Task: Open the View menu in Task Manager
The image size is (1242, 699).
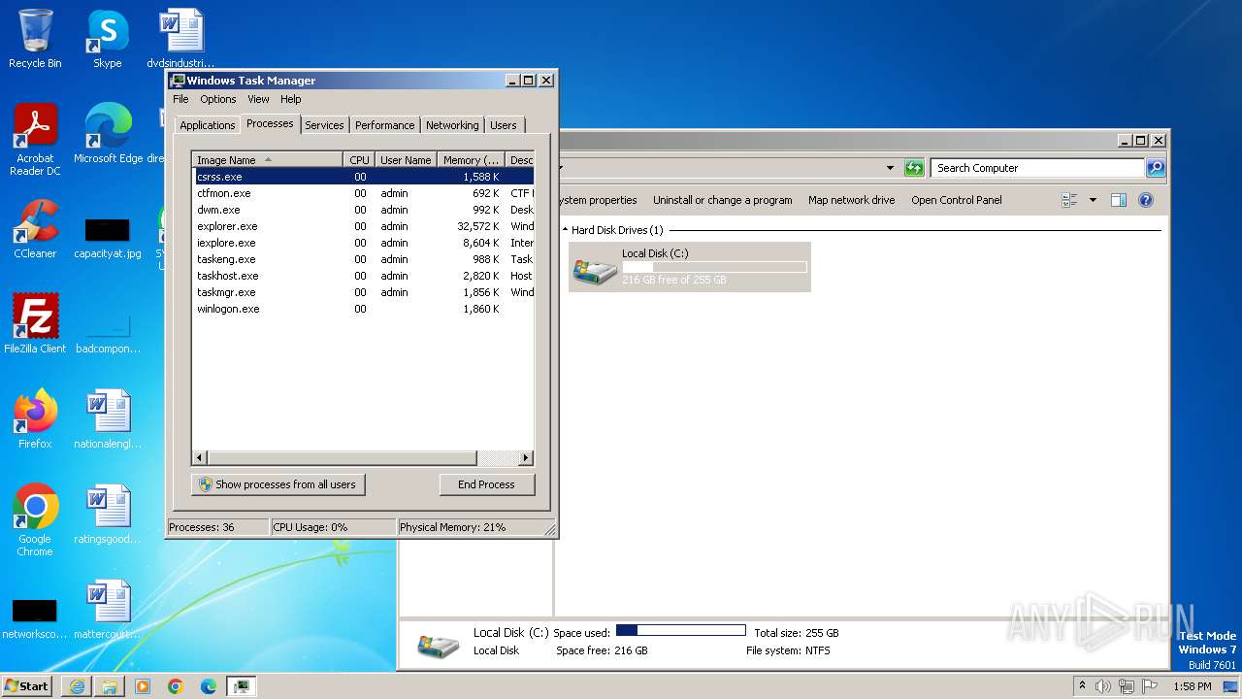Action: [258, 99]
